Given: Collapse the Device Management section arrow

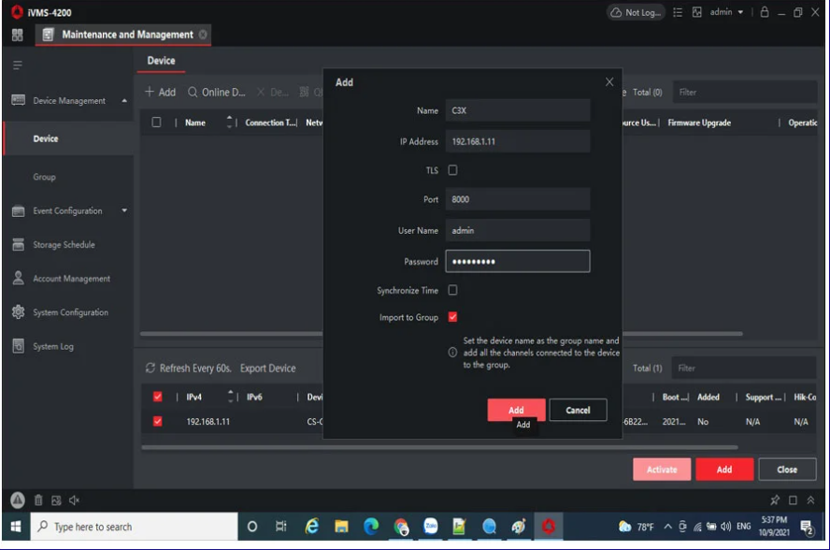Looking at the screenshot, I should click(x=125, y=101).
